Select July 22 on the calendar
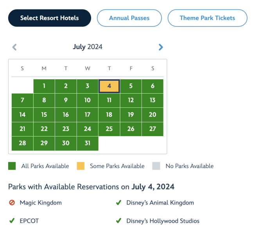The height and width of the screenshot is (234, 262). (x=44, y=129)
